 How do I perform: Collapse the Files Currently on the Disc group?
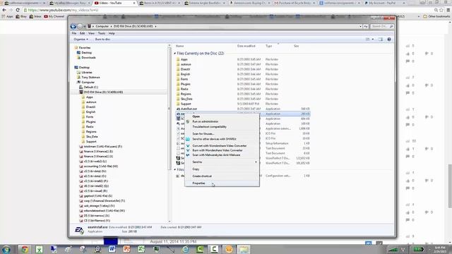pyautogui.click(x=174, y=54)
